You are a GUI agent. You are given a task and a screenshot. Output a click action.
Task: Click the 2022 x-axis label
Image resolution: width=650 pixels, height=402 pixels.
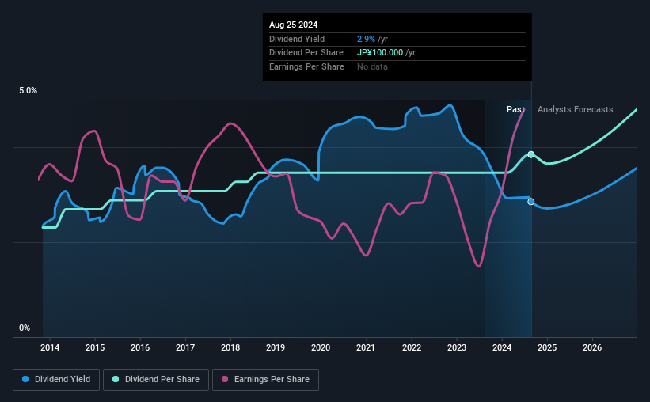pyautogui.click(x=412, y=347)
